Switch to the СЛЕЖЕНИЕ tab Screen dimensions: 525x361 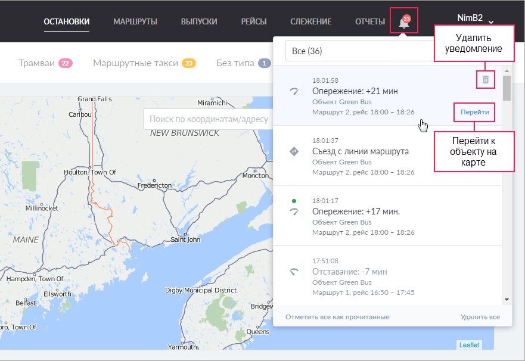tap(310, 22)
